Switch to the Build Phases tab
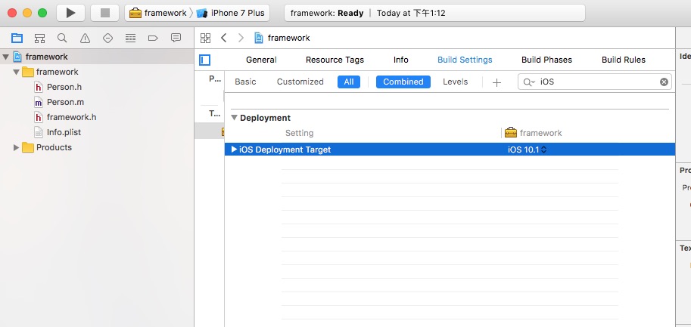691x327 pixels. 547,60
